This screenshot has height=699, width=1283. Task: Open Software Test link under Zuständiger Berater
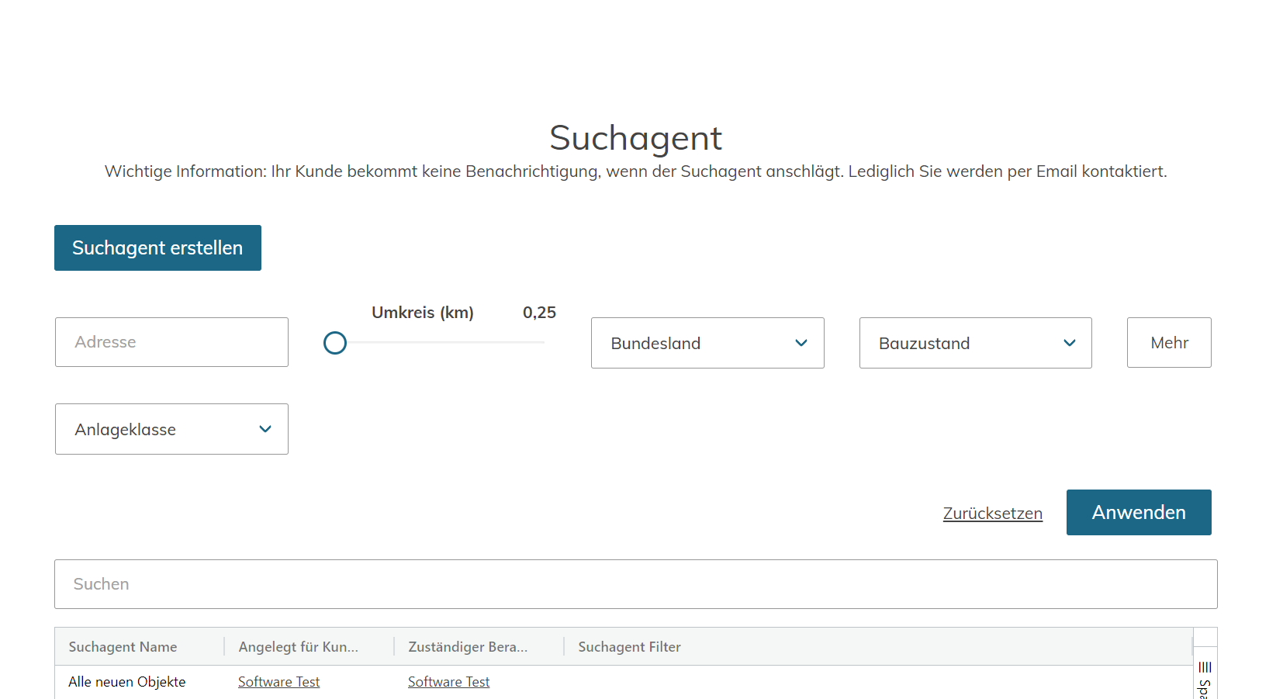pyautogui.click(x=448, y=682)
